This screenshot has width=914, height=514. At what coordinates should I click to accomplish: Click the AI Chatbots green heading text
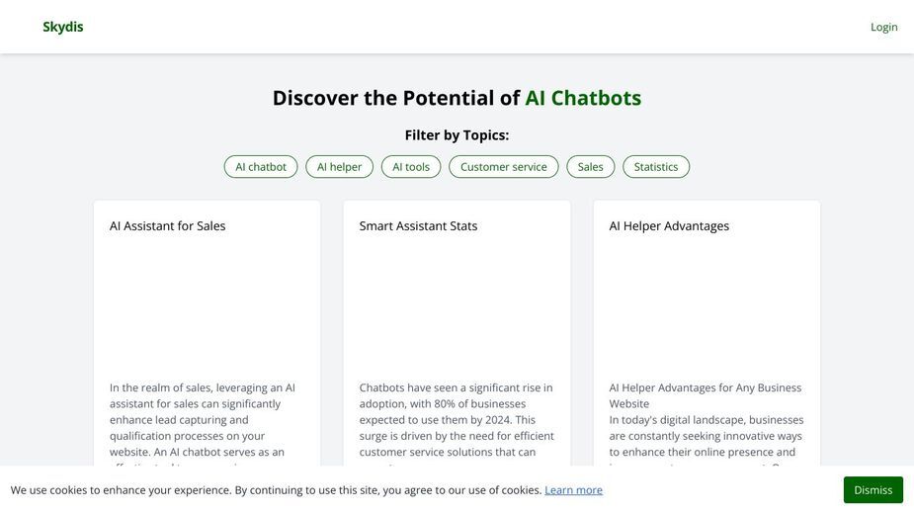[583, 98]
